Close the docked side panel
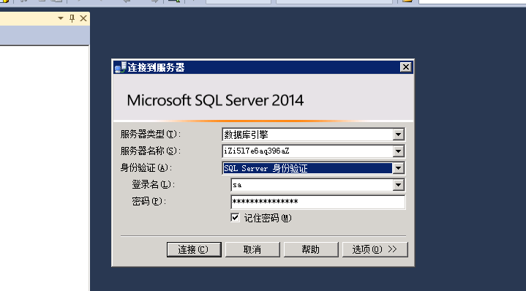 (x=83, y=18)
